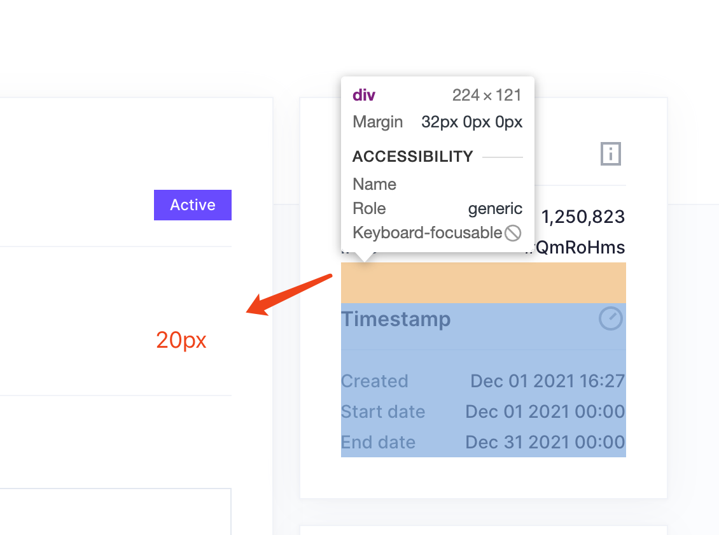Select the Timestamp heading
The image size is (719, 535).
point(396,318)
